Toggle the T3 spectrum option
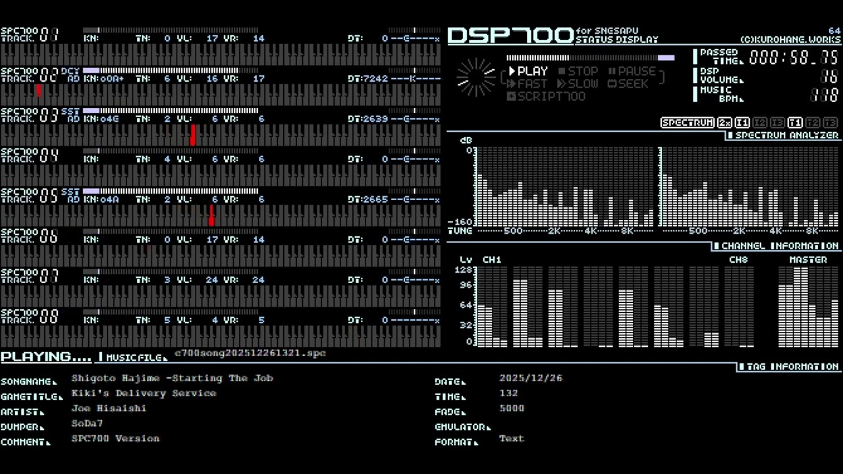 click(830, 122)
